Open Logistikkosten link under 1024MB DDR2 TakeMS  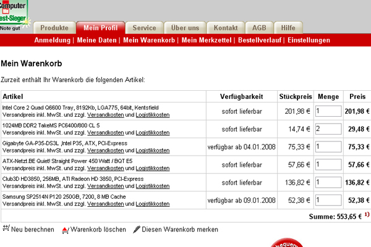click(153, 133)
